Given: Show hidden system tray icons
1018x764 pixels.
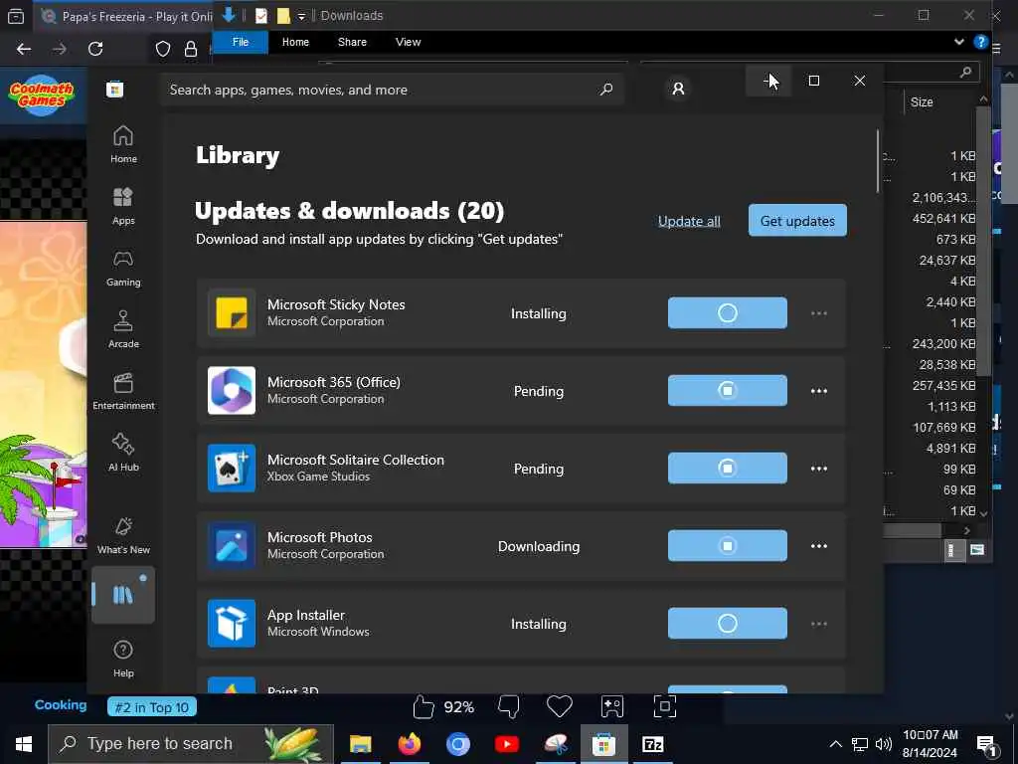Looking at the screenshot, I should 835,744.
